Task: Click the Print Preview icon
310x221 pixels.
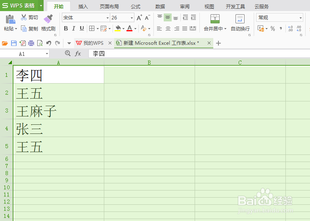Action: [x=40, y=43]
